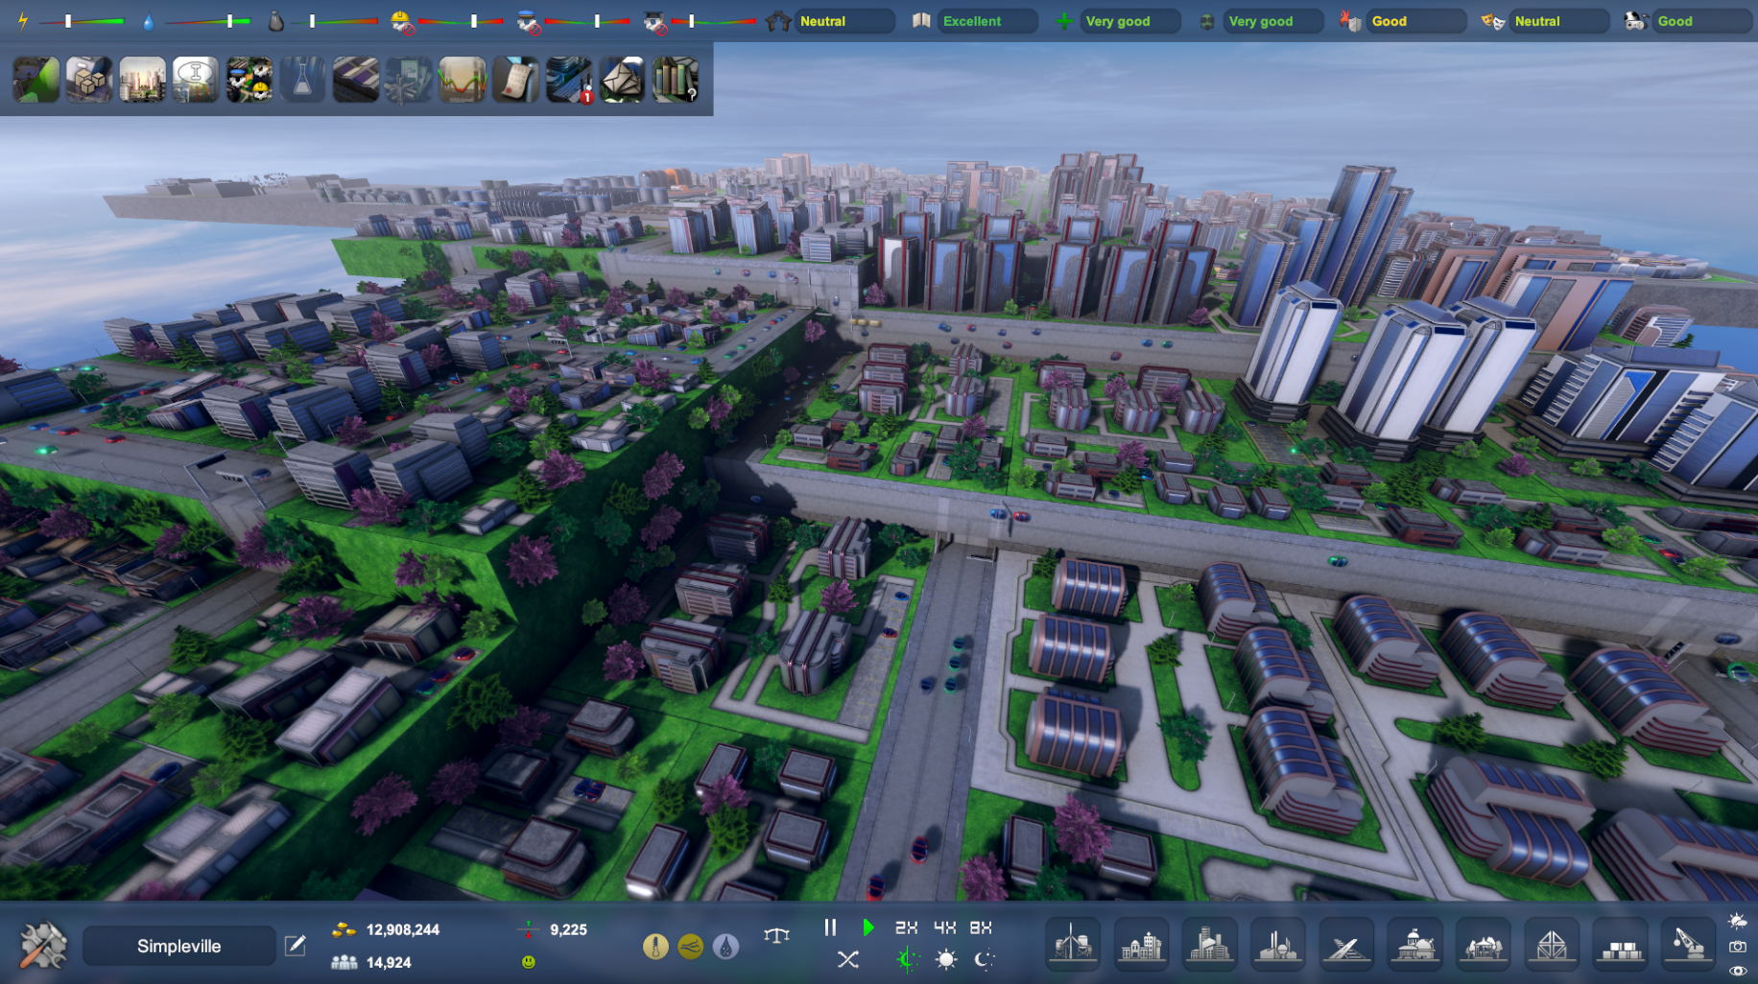Toggle UI visibility eye icon

coord(1737,971)
